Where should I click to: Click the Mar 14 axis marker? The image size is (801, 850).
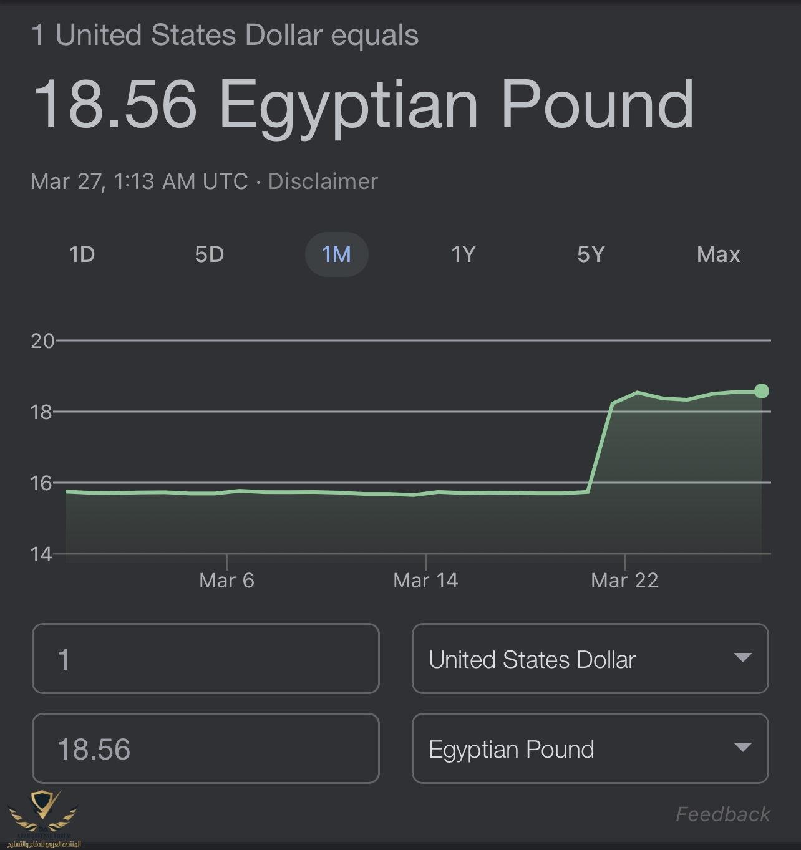[x=425, y=581]
